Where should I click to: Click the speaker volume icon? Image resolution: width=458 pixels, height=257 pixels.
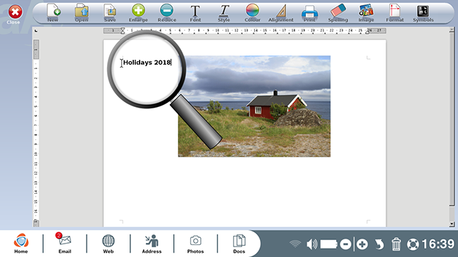tap(312, 244)
